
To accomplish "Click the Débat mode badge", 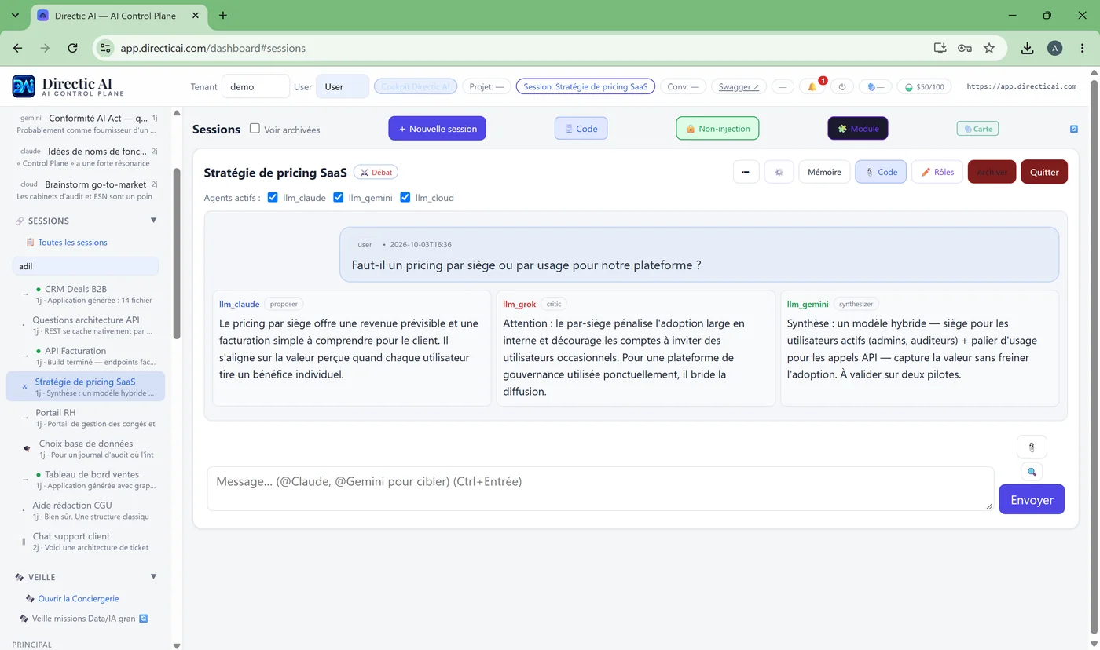I will (376, 172).
